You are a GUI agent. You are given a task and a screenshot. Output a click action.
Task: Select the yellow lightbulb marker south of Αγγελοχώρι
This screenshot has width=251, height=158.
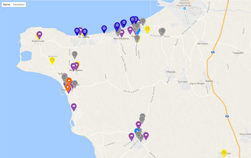point(52,60)
